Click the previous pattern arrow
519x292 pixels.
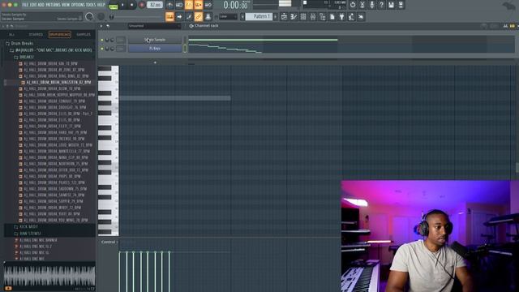click(x=242, y=16)
